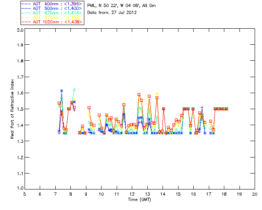Click the x-axis label 19

[239, 194]
